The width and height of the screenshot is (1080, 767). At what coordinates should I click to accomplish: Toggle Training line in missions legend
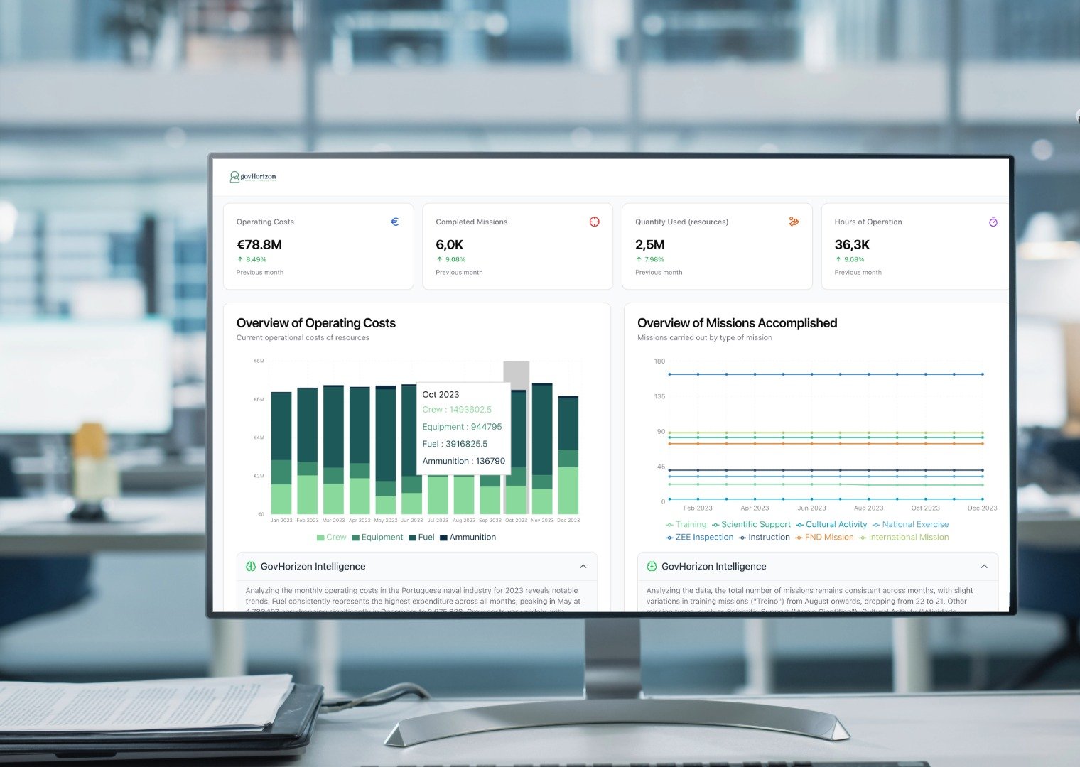(686, 525)
